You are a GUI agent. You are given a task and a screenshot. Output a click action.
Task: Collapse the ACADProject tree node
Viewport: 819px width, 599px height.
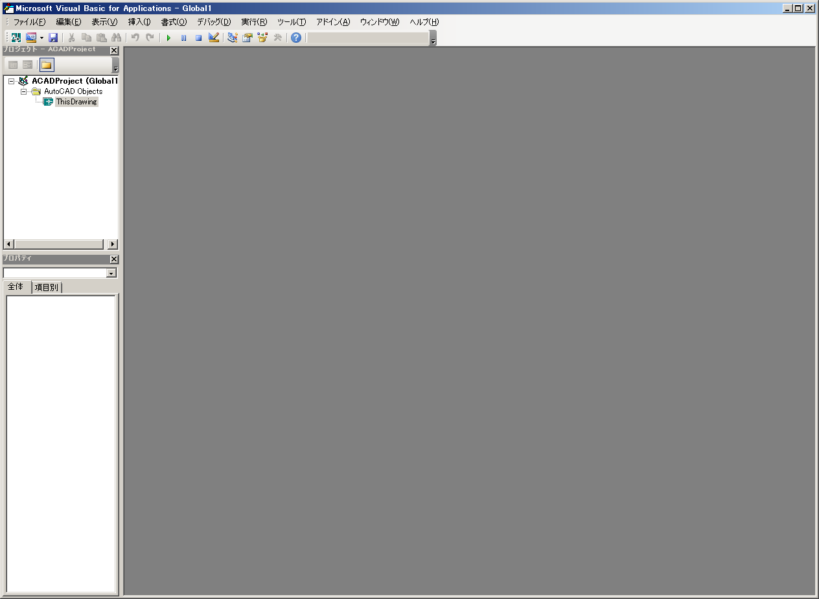point(11,81)
